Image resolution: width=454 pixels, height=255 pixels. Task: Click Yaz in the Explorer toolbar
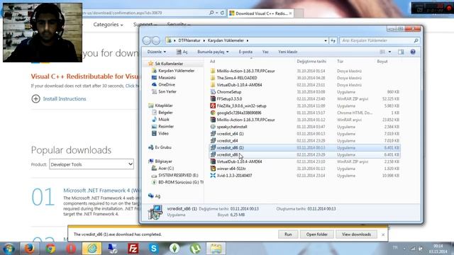tap(265, 52)
